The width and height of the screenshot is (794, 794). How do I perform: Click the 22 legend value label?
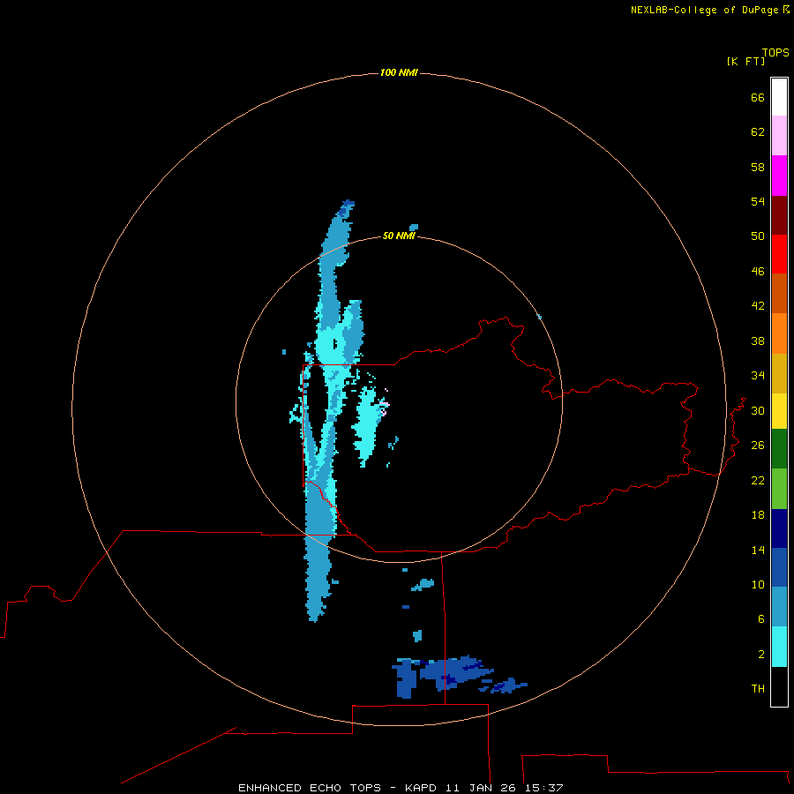click(758, 480)
